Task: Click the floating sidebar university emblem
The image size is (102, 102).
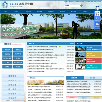Action: tap(97, 8)
